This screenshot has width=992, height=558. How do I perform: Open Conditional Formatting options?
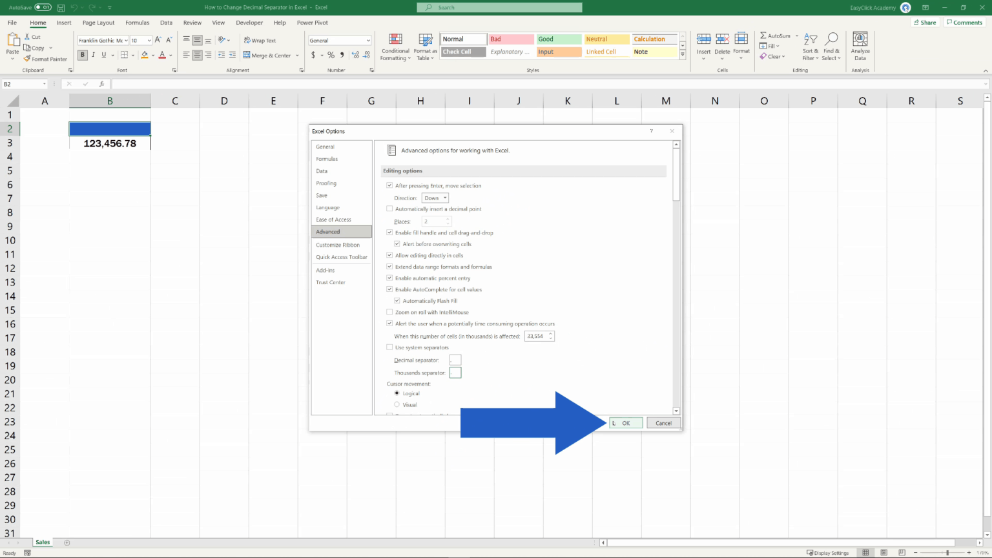point(395,47)
